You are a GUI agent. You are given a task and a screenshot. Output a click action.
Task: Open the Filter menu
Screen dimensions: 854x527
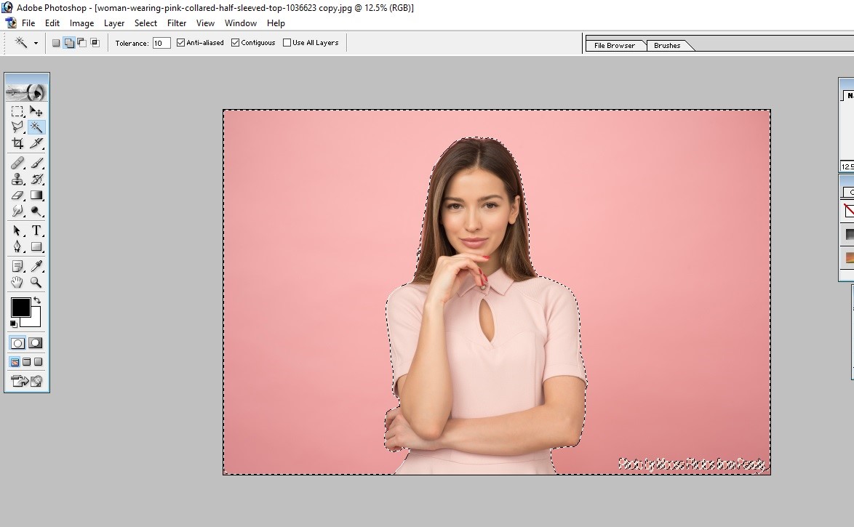click(177, 23)
